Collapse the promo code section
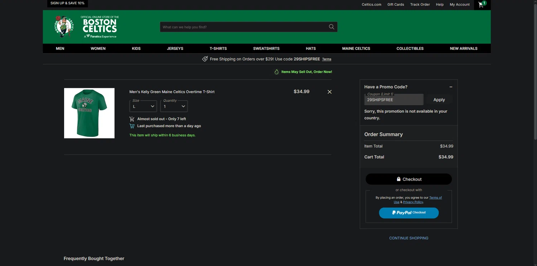This screenshot has width=537, height=266. 451,87
